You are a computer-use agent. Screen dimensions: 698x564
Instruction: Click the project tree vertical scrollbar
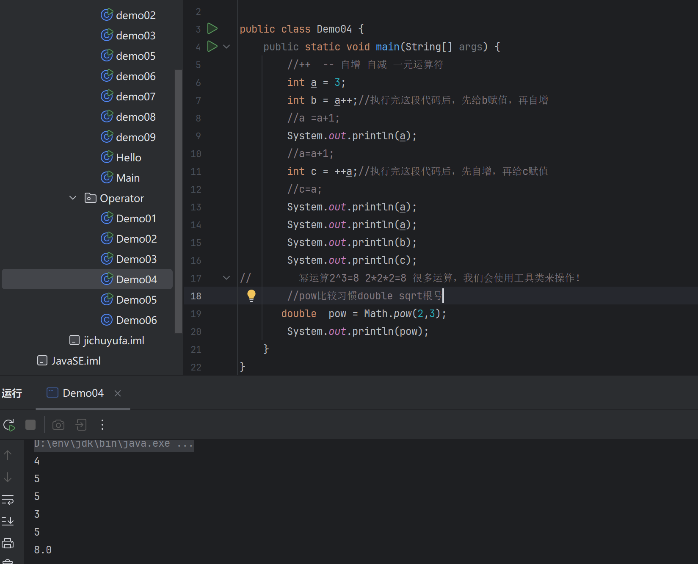coord(179,201)
